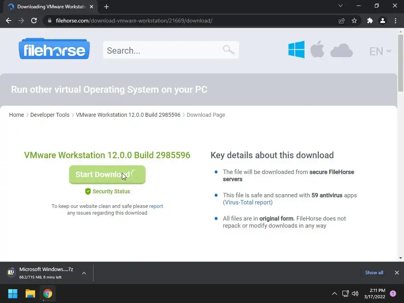404x303 pixels.
Task: Open the tab search chevron
Action: coord(340,6)
